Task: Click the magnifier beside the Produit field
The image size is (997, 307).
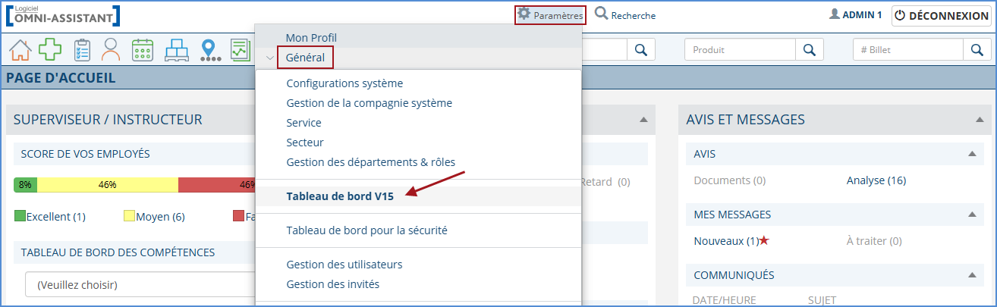Action: pos(809,50)
